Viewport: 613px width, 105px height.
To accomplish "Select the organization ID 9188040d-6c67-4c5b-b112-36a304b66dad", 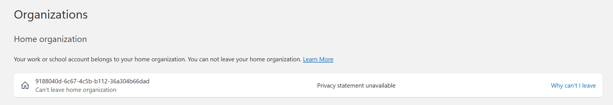I will coord(92,81).
